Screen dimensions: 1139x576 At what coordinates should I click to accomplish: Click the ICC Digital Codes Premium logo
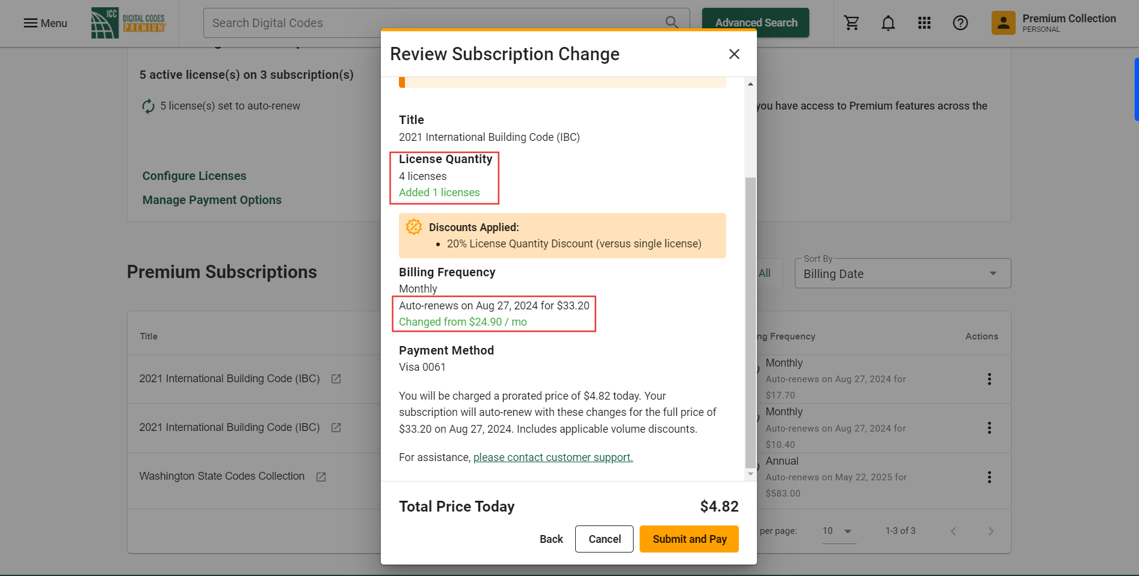(x=129, y=23)
